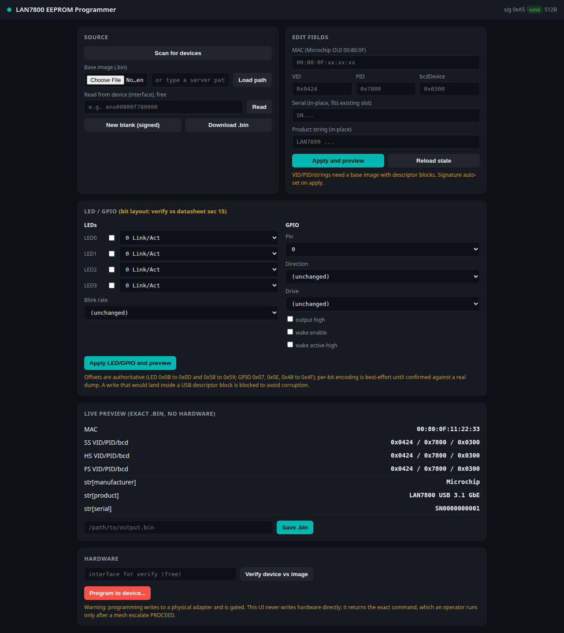Screen dimensions: 564x633
Task: Focus the read-from-device interface field
Action: [163, 107]
